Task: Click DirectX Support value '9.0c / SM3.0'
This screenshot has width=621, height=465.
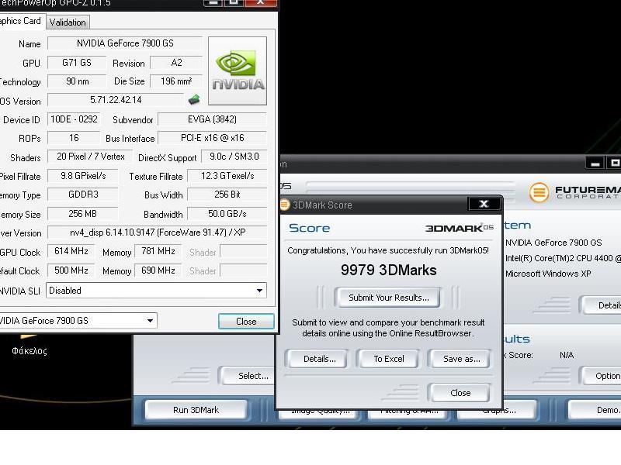Action: 234,157
